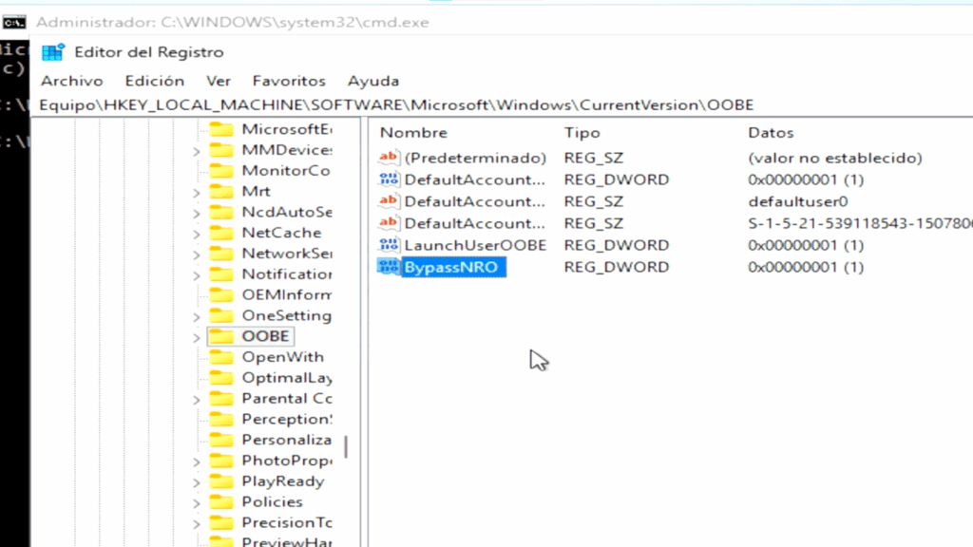973x547 pixels.
Task: Select the OpenWith key in tree
Action: pyautogui.click(x=282, y=357)
